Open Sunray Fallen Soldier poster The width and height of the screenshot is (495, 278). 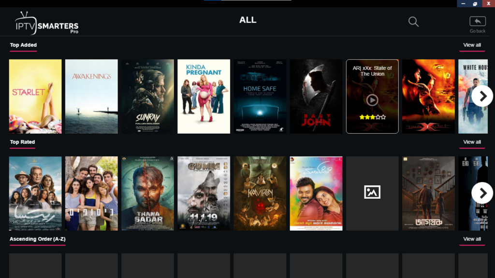click(x=147, y=97)
